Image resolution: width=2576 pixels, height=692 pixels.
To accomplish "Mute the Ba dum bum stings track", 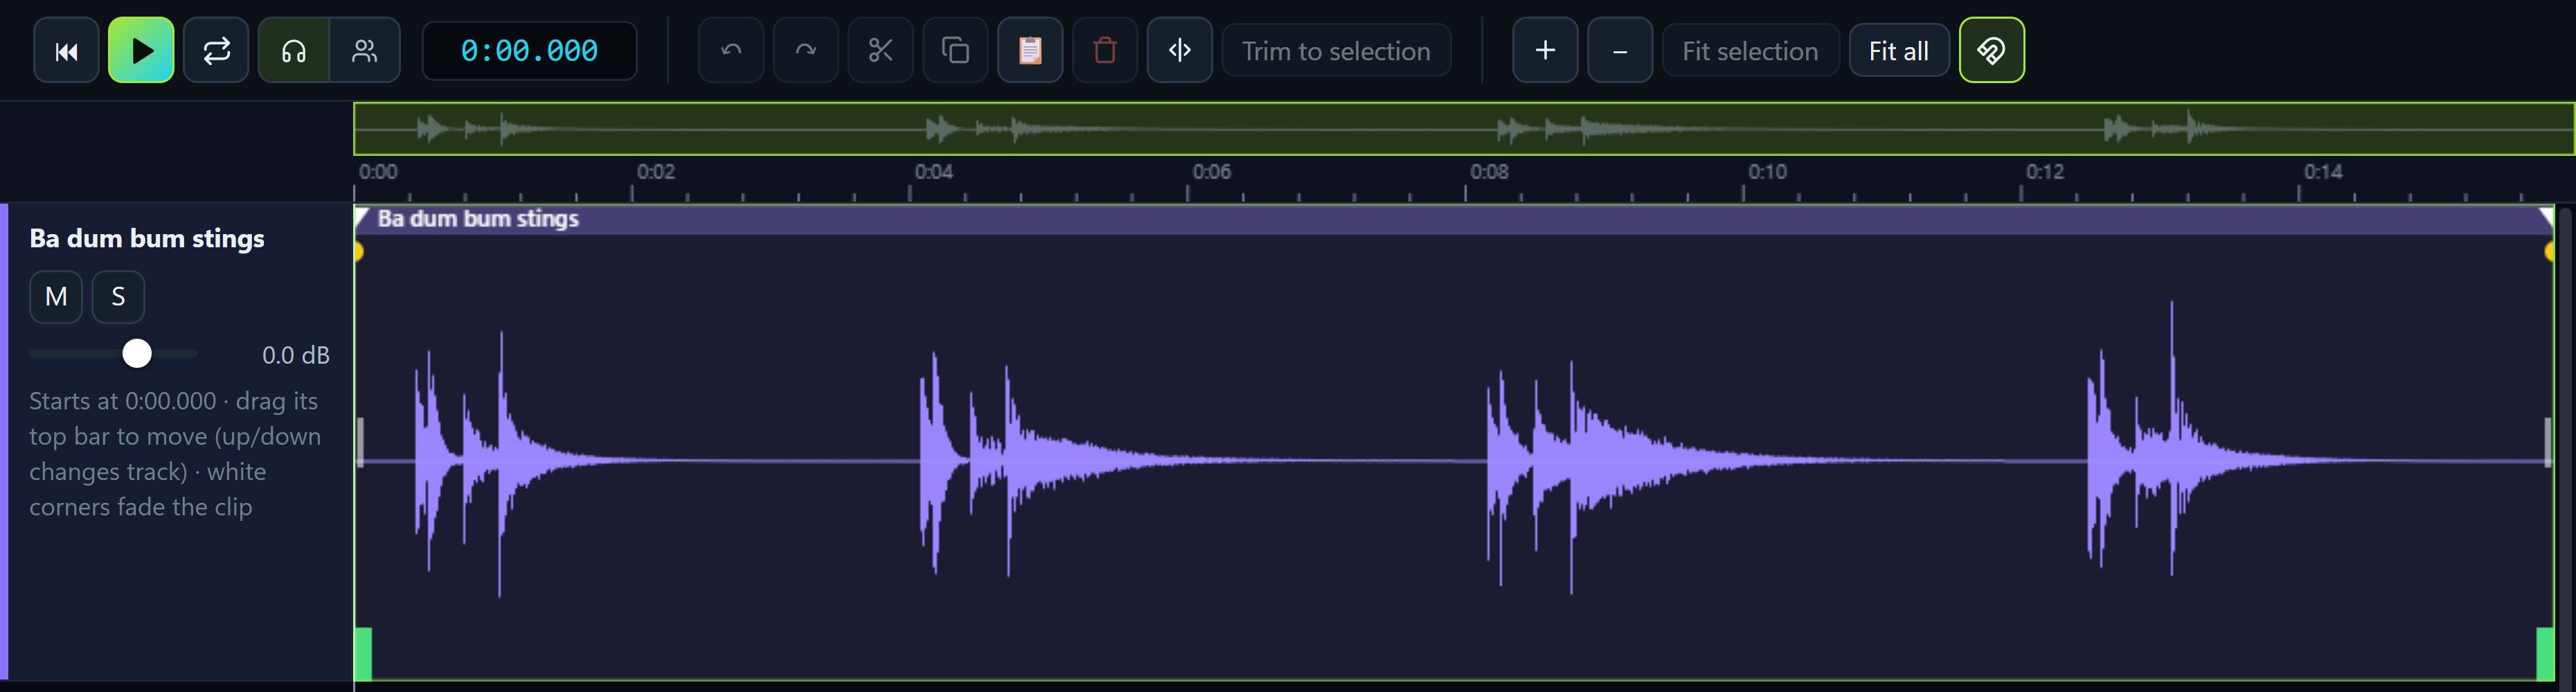I will 56,296.
